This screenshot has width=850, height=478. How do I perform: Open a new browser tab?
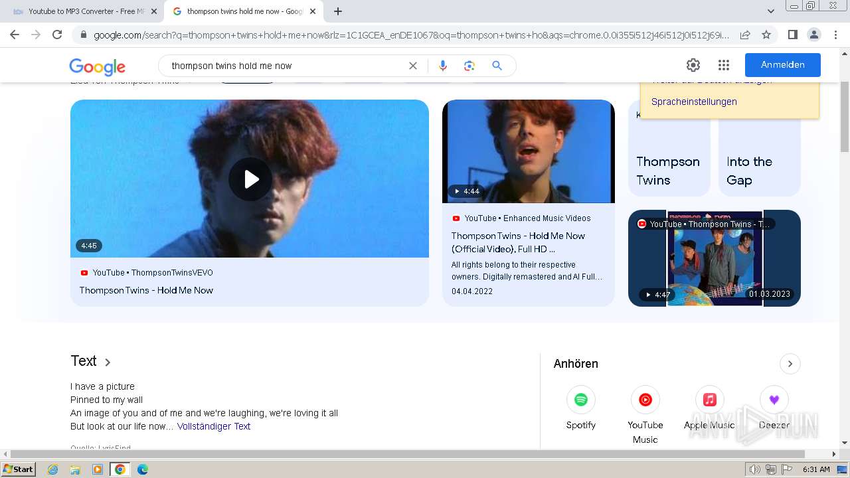tap(338, 11)
